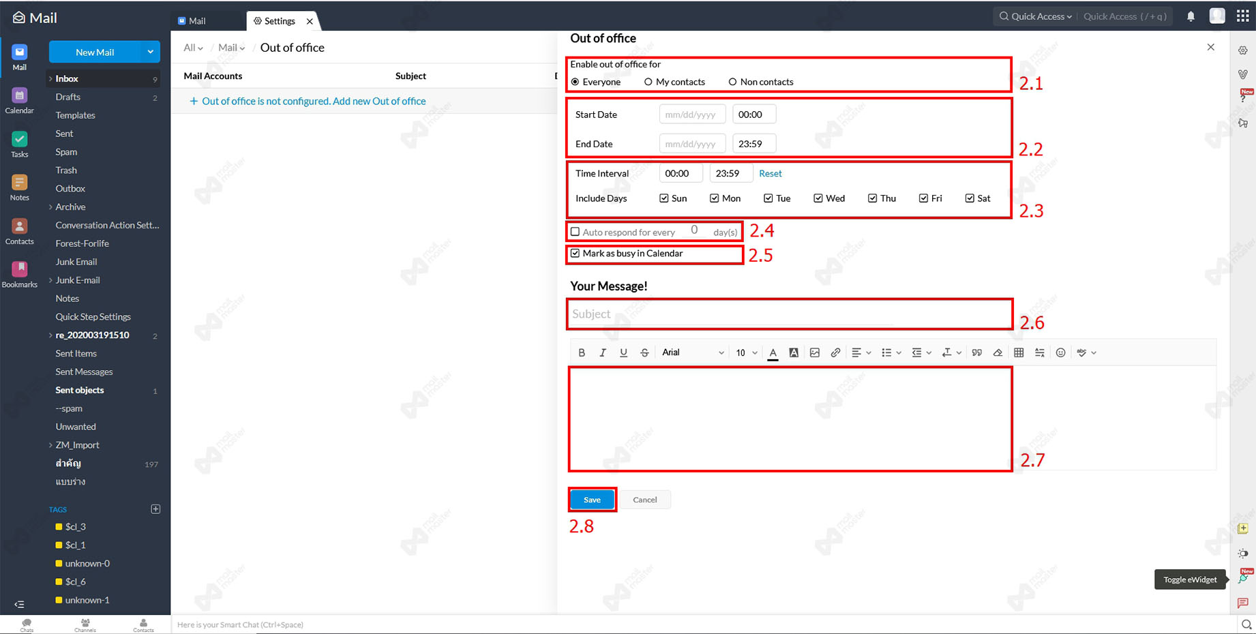Apply bold formatting in editor toolbar
The width and height of the screenshot is (1256, 634).
point(582,352)
